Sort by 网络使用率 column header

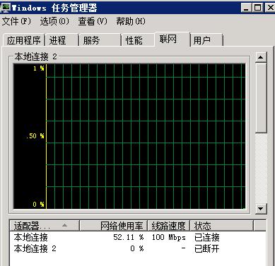[x=114, y=226]
